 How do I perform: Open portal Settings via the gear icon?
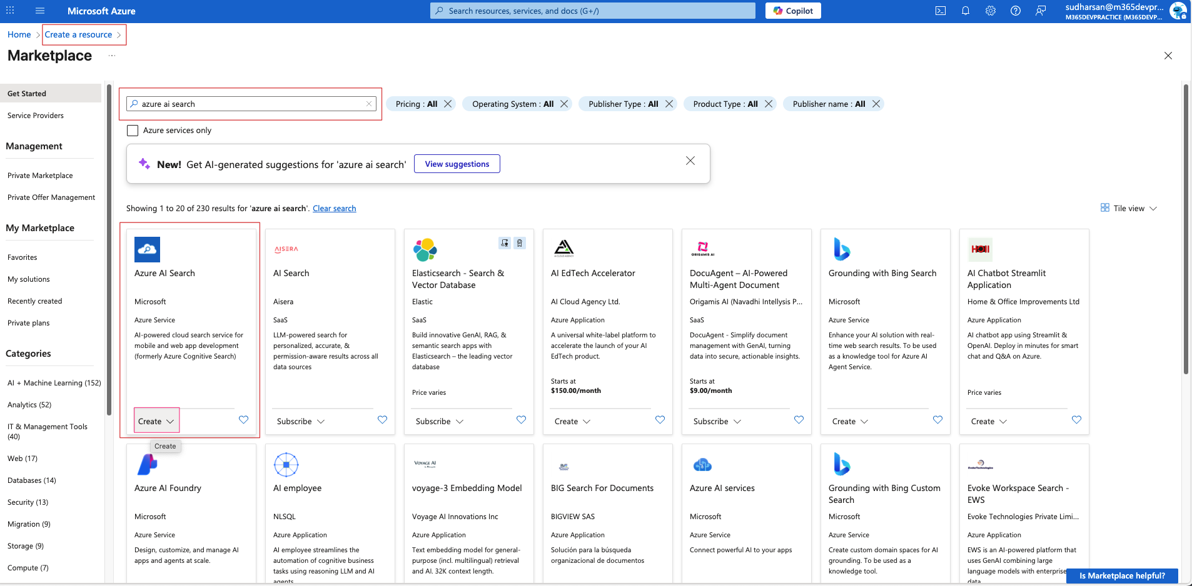pos(990,11)
